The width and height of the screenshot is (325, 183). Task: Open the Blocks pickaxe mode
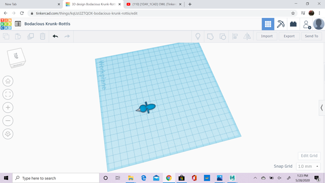click(x=281, y=24)
